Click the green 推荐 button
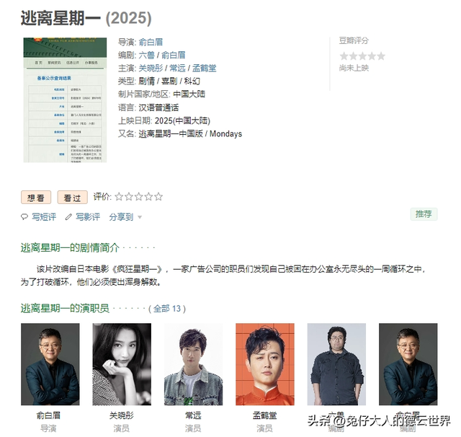The height and width of the screenshot is (437, 461). point(424,214)
